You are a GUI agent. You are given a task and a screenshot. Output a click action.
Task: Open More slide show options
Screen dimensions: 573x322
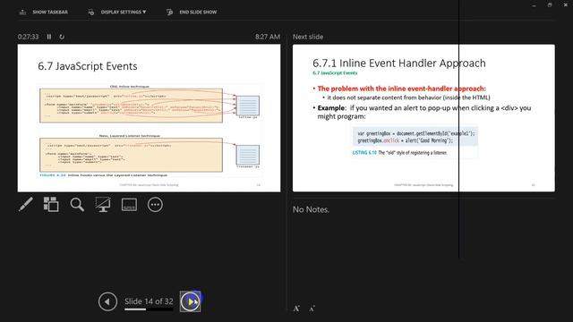tap(155, 205)
